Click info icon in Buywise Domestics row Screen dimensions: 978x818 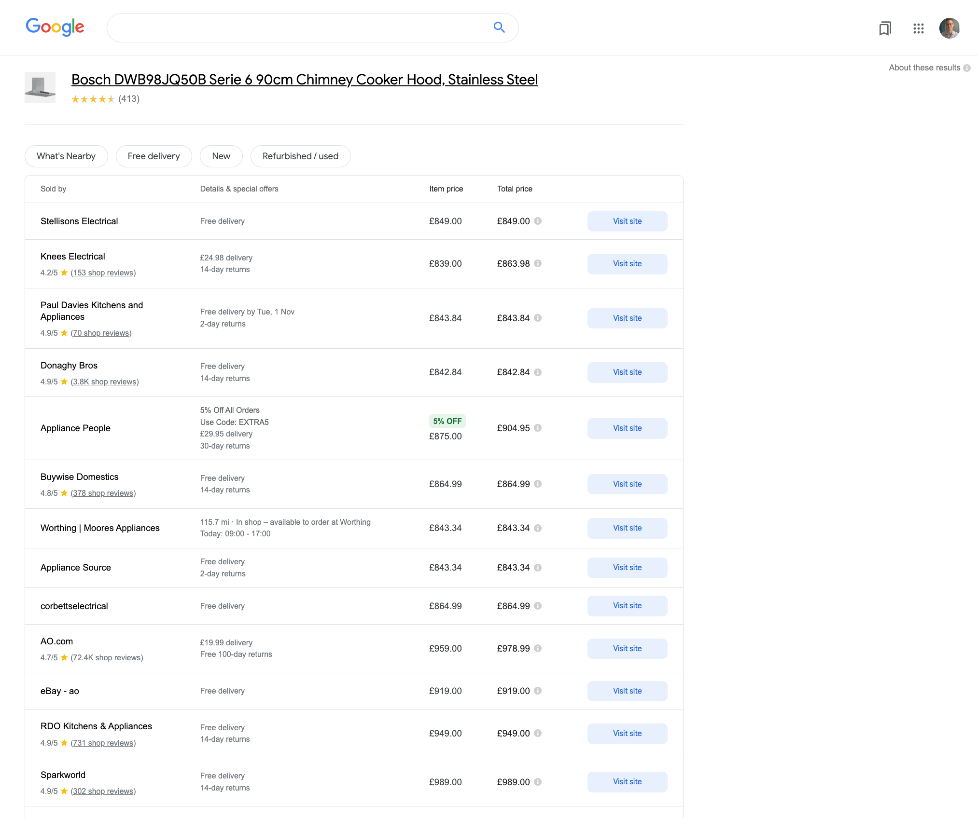coord(538,484)
